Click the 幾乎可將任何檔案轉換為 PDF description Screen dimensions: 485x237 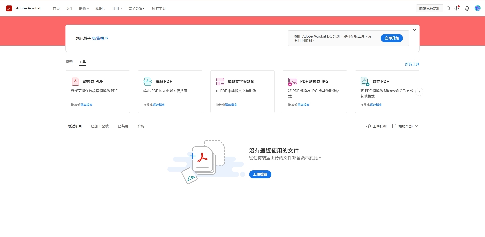tap(94, 91)
